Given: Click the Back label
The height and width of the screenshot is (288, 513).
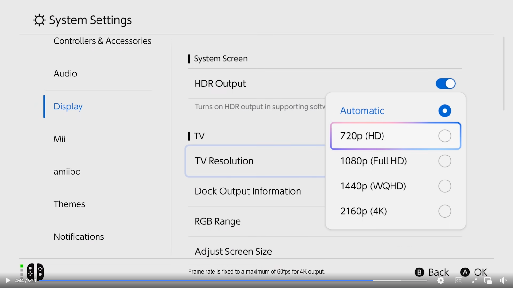Looking at the screenshot, I should 438,272.
